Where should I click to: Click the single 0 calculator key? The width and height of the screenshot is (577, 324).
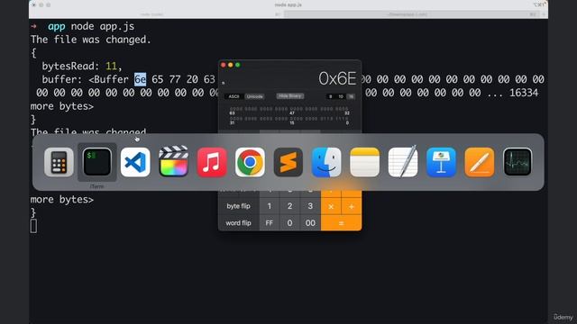click(289, 223)
